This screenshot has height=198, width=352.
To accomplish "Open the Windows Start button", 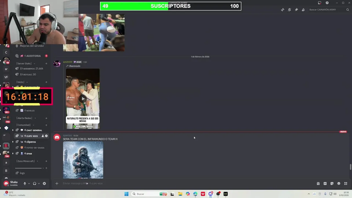I will click(x=126, y=194).
